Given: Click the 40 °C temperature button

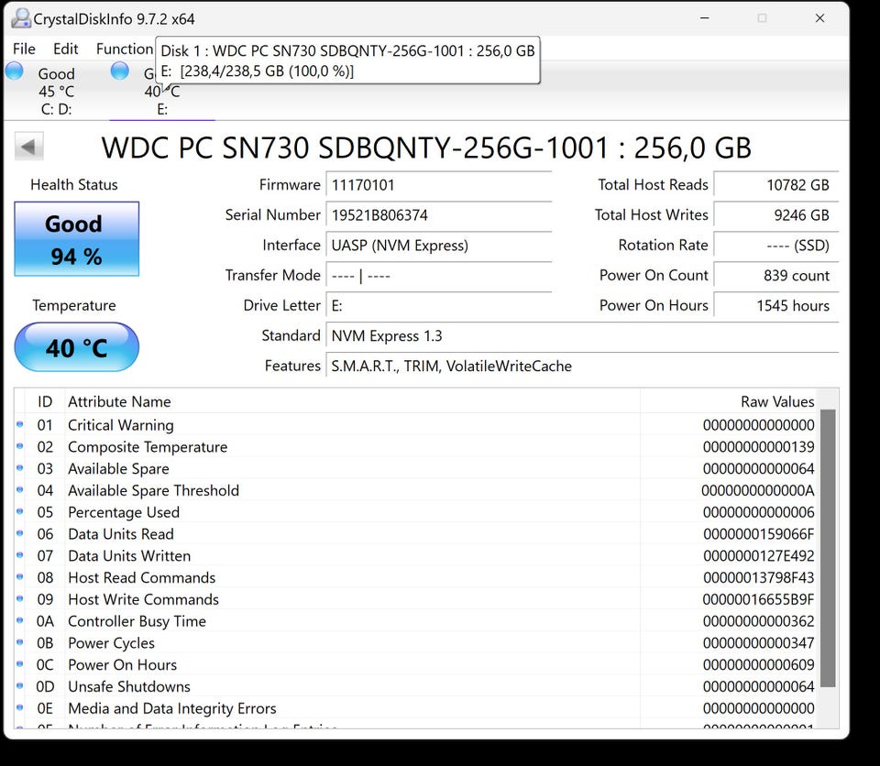Looking at the screenshot, I should [76, 348].
